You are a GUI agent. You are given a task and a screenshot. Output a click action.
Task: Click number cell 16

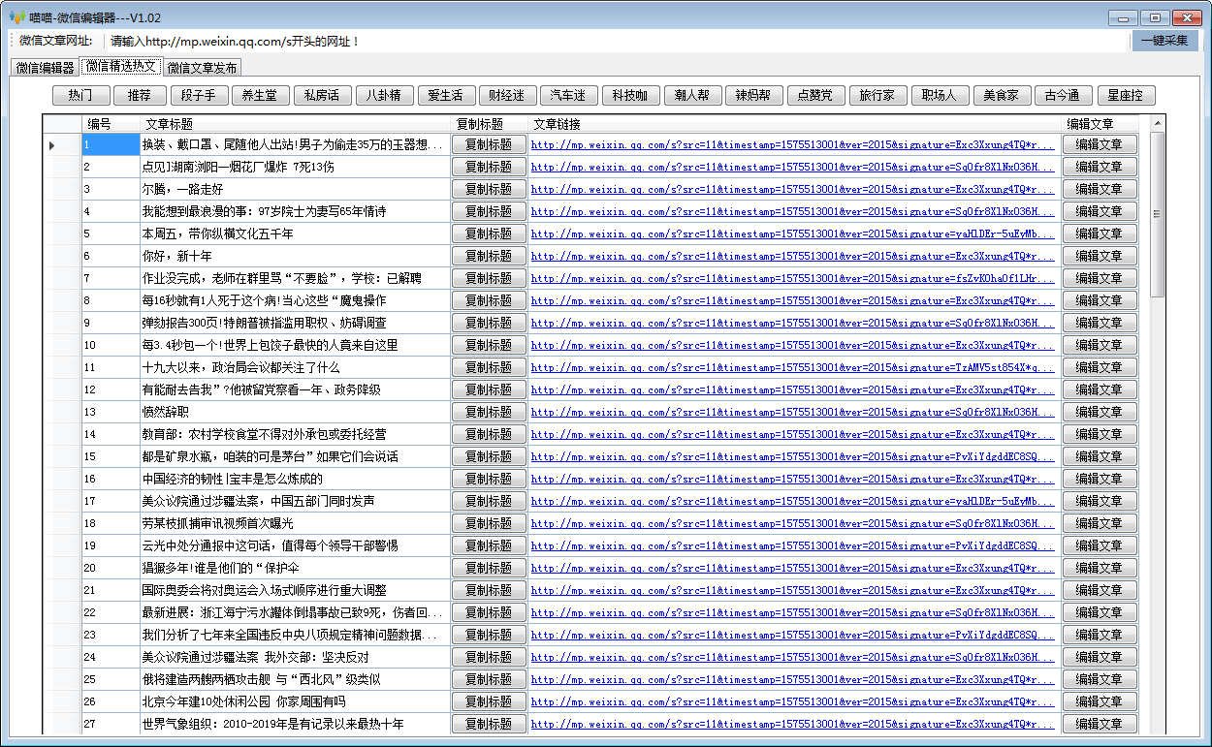[x=111, y=479]
